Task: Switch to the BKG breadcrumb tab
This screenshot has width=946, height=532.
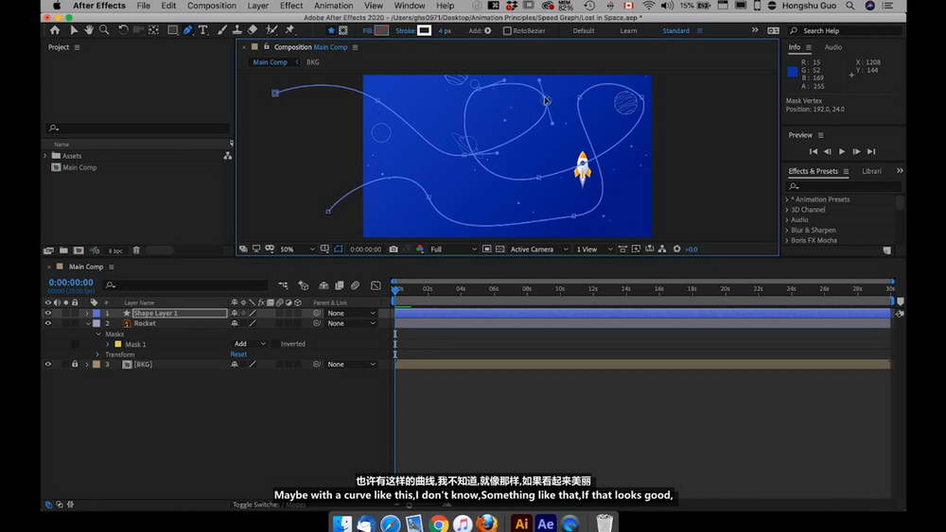Action: pyautogui.click(x=312, y=62)
